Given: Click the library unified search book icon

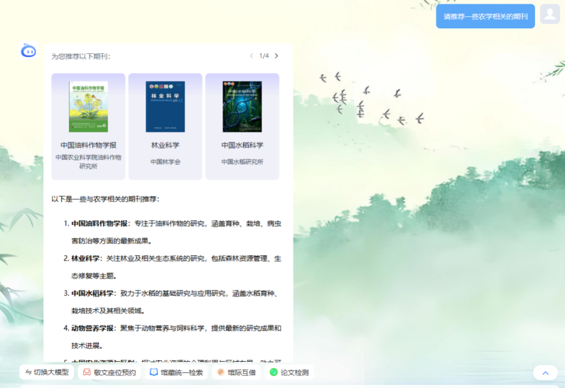Looking at the screenshot, I should coord(154,372).
